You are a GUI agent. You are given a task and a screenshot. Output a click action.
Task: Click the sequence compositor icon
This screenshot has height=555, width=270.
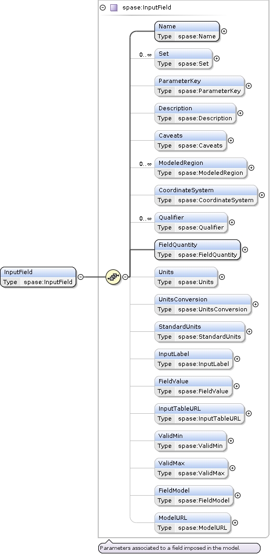pos(113,277)
